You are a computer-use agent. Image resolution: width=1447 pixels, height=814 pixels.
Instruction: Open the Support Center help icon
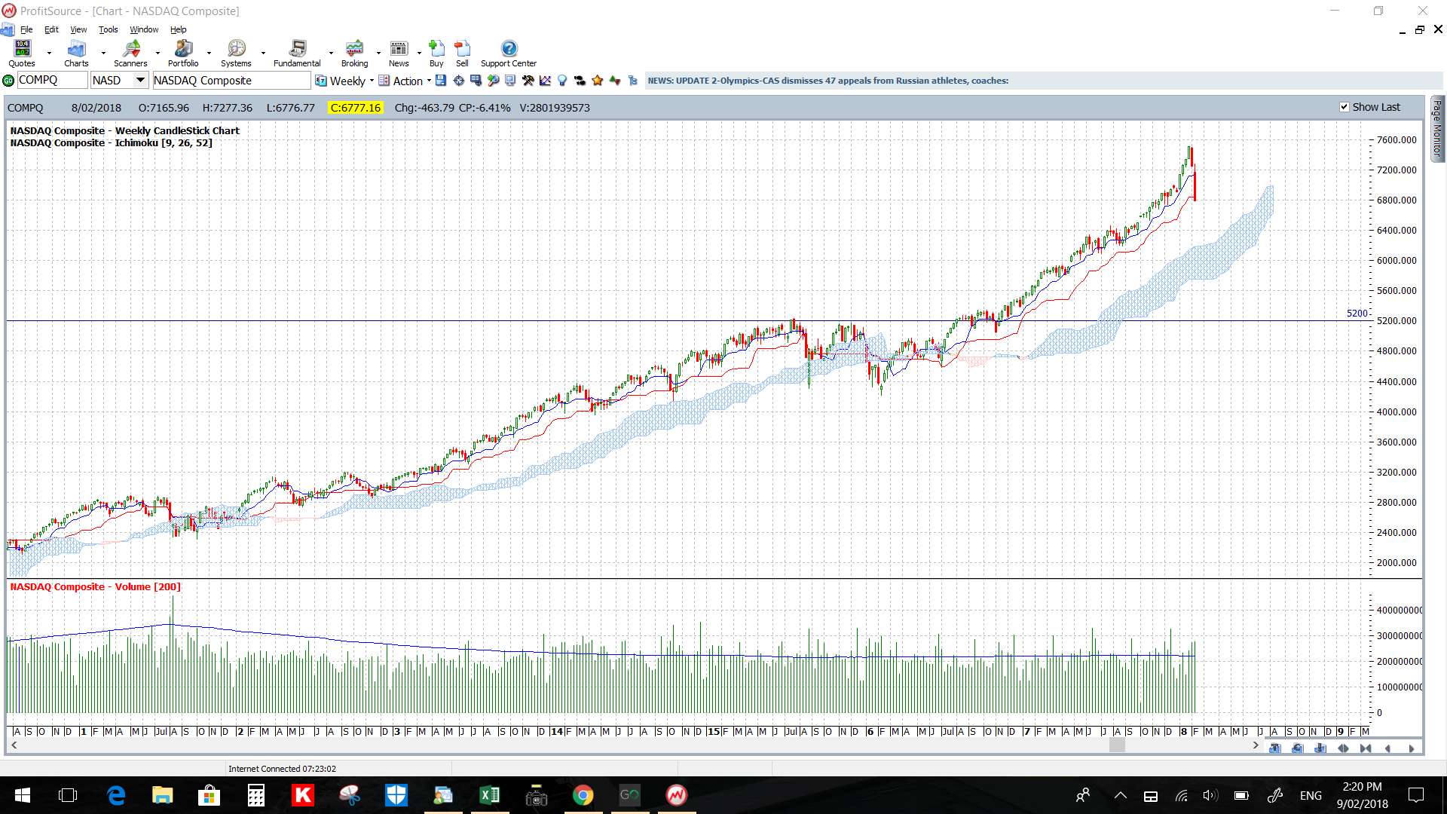[x=509, y=54]
